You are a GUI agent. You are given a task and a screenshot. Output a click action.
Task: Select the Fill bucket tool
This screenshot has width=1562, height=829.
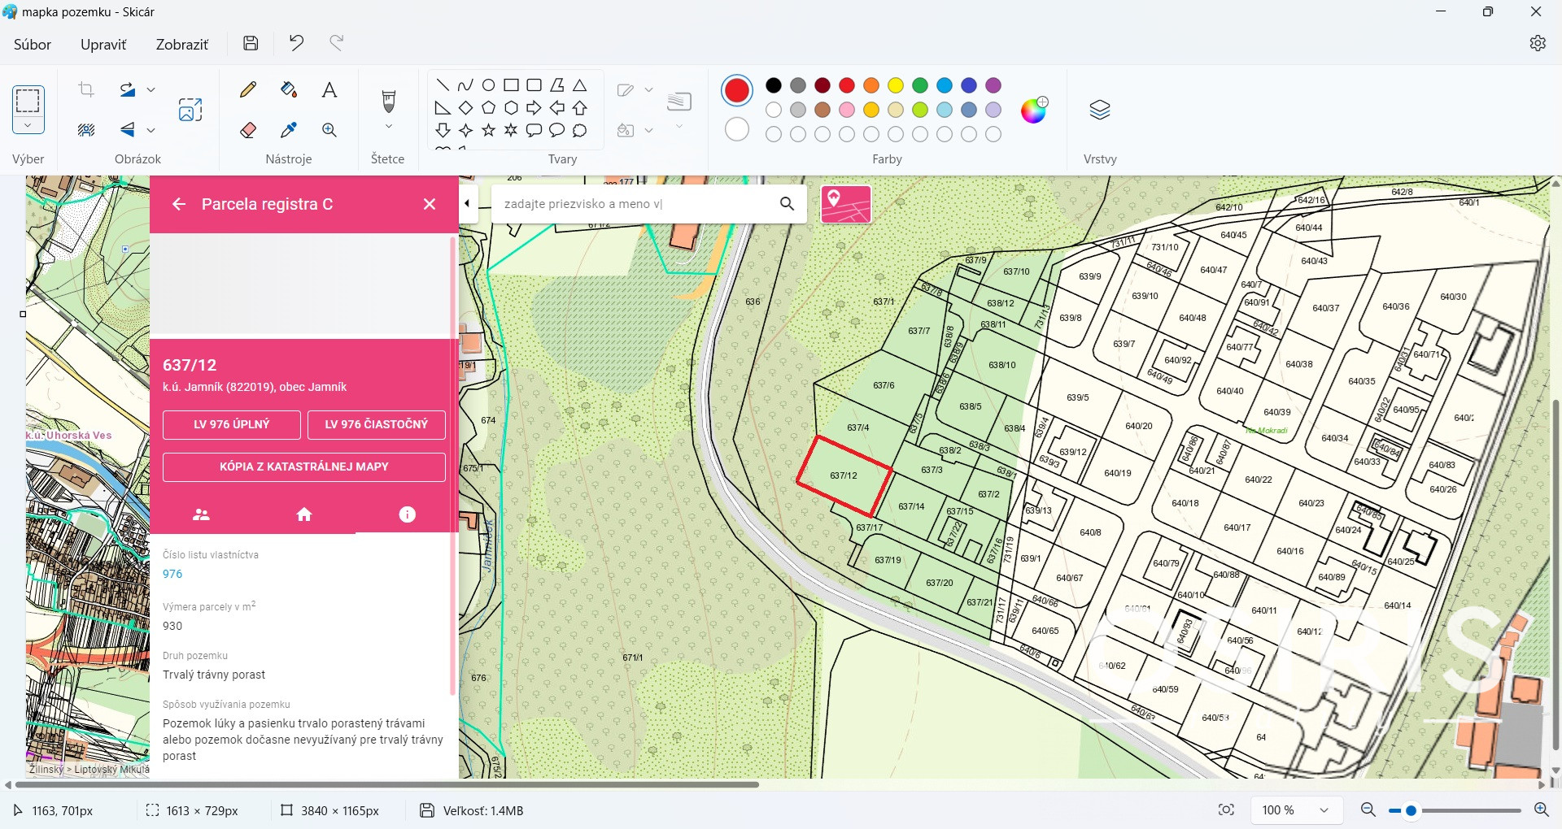tap(289, 89)
